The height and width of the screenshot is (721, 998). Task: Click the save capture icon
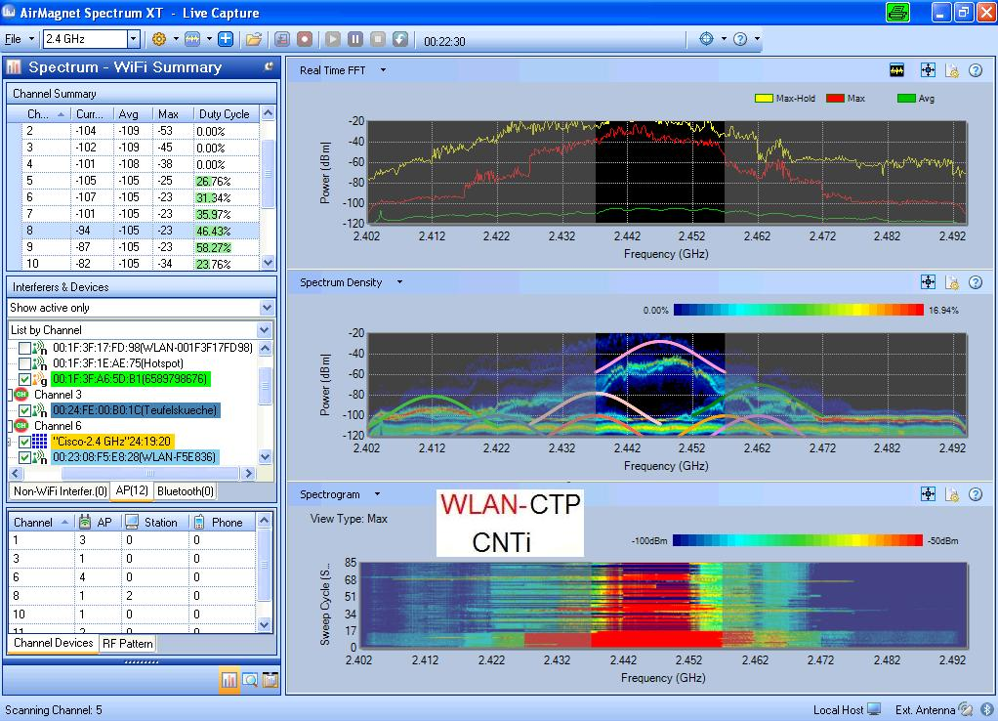282,39
